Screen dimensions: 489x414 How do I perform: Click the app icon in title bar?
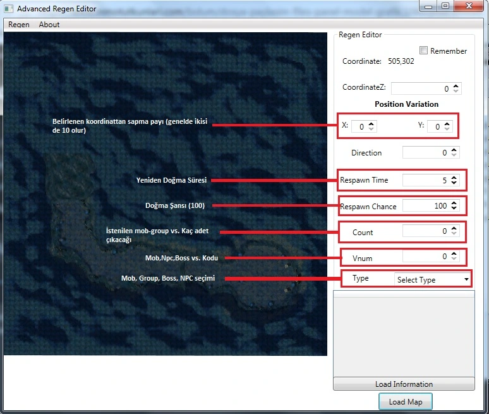(x=9, y=9)
